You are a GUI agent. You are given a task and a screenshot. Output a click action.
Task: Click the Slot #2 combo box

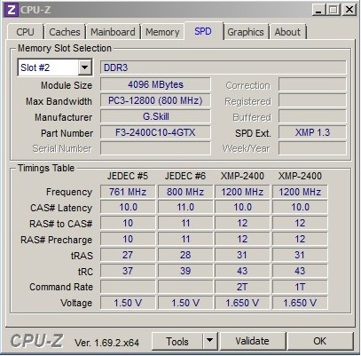[x=55, y=67]
